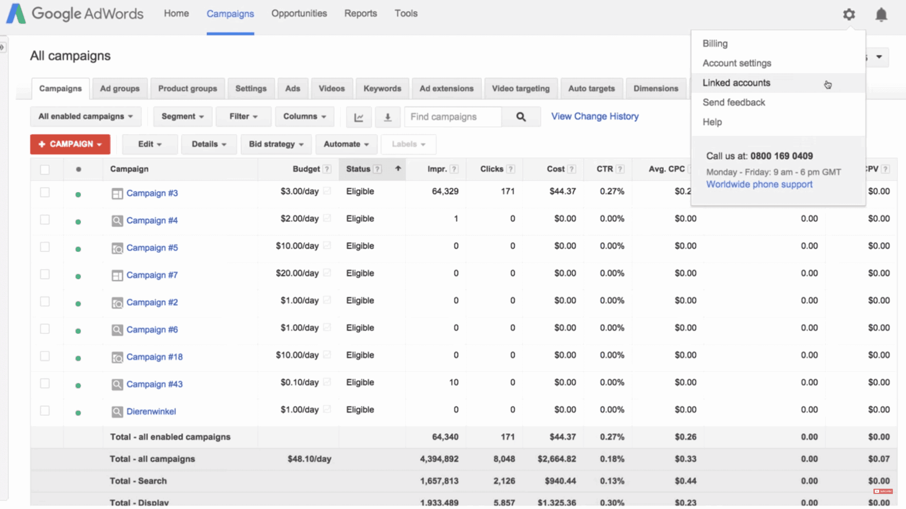This screenshot has height=509, width=906.
Task: Select Linked accounts menu entry
Action: (x=778, y=83)
